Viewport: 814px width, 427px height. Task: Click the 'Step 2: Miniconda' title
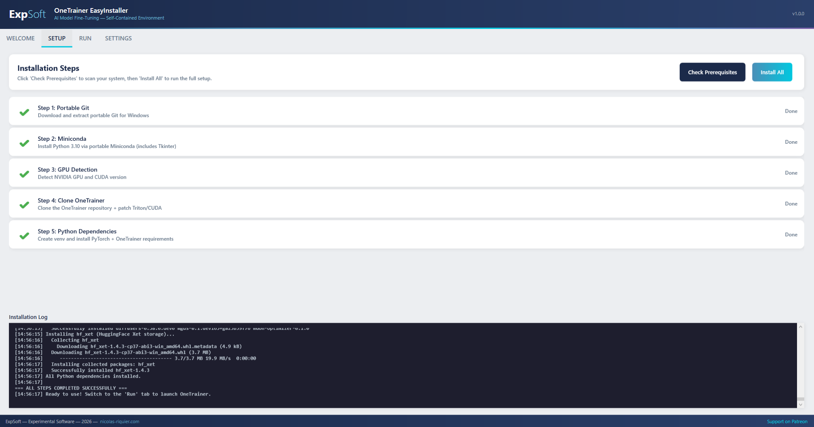click(62, 139)
